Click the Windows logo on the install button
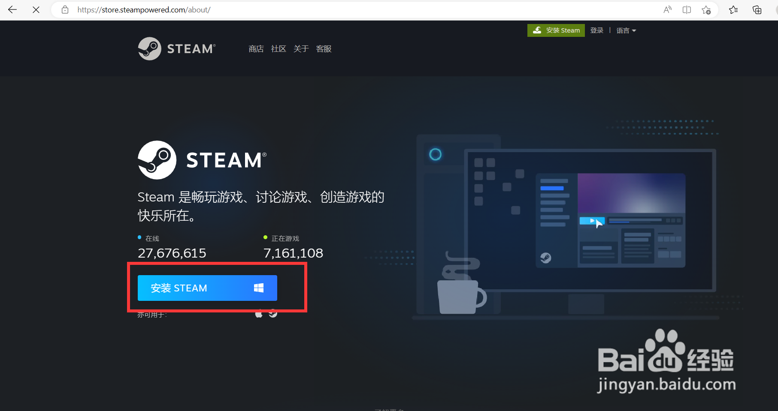 click(259, 288)
